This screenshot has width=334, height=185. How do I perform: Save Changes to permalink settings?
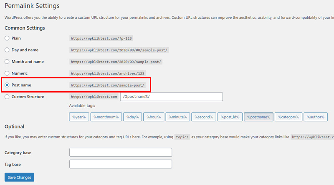[x=19, y=177]
